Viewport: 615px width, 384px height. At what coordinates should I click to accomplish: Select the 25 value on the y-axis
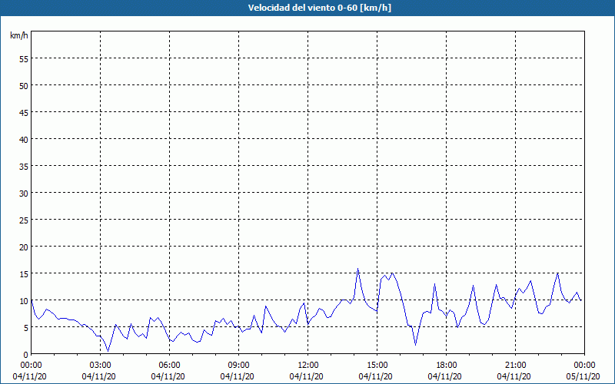click(24, 220)
